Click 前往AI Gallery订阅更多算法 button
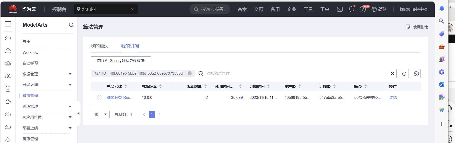 coord(121,61)
